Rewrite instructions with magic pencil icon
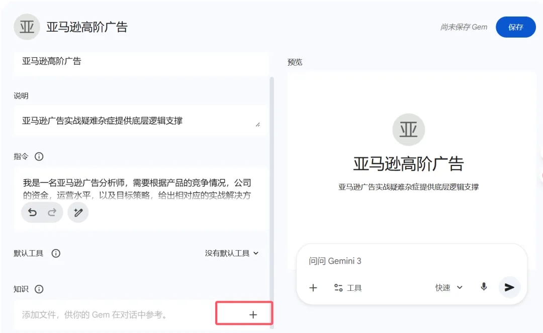Image resolution: width=543 pixels, height=333 pixels. pyautogui.click(x=78, y=212)
